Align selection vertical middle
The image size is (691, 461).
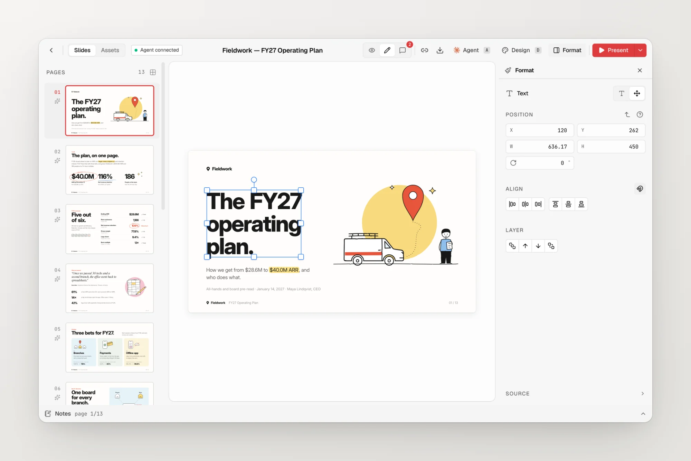[568, 204]
